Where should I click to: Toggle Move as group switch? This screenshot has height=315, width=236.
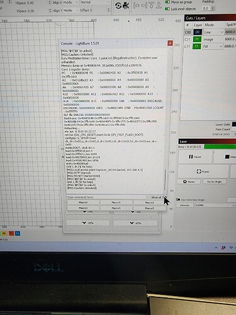point(167,2)
